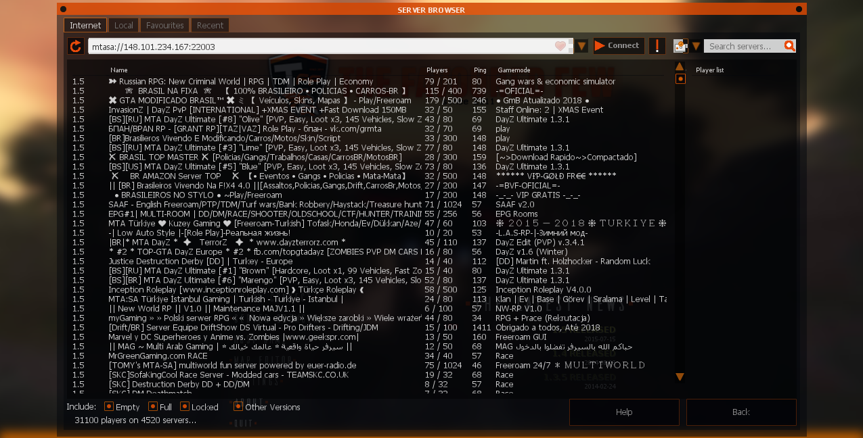Open search type dropdown arrow
This screenshot has width=863, height=438.
(695, 46)
